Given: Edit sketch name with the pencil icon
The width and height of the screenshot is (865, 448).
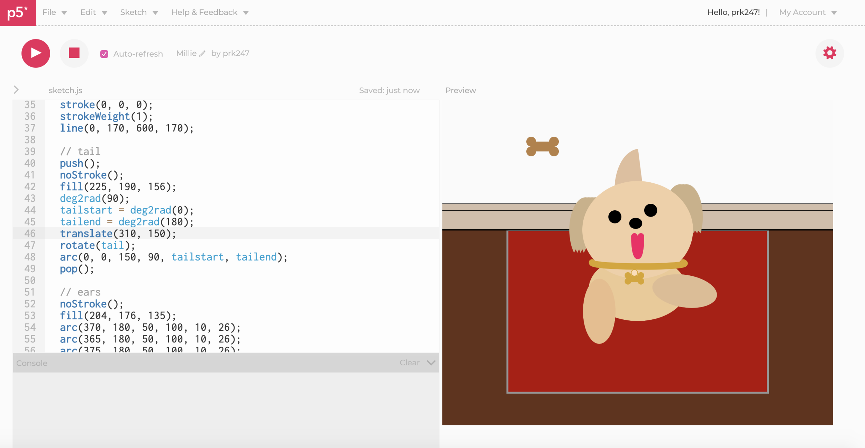Looking at the screenshot, I should click(x=202, y=54).
